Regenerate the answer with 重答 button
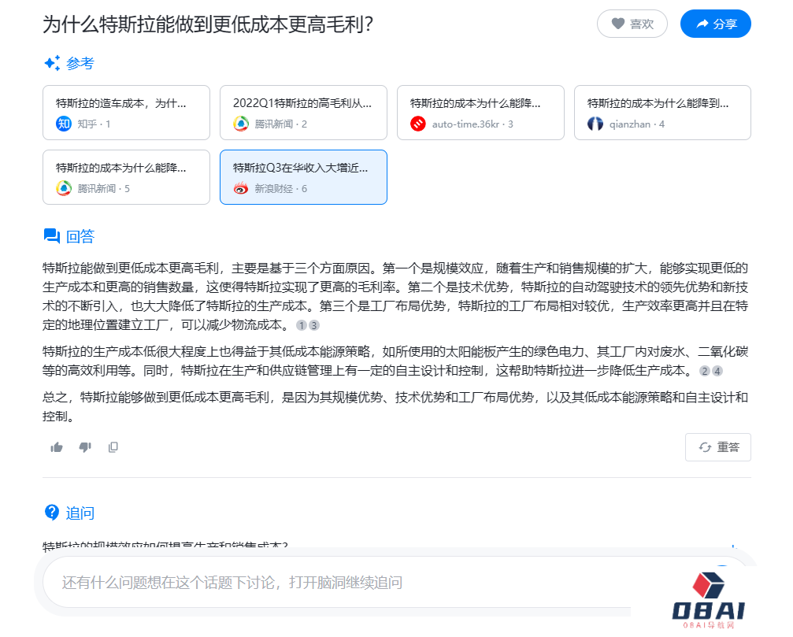 pos(718,447)
